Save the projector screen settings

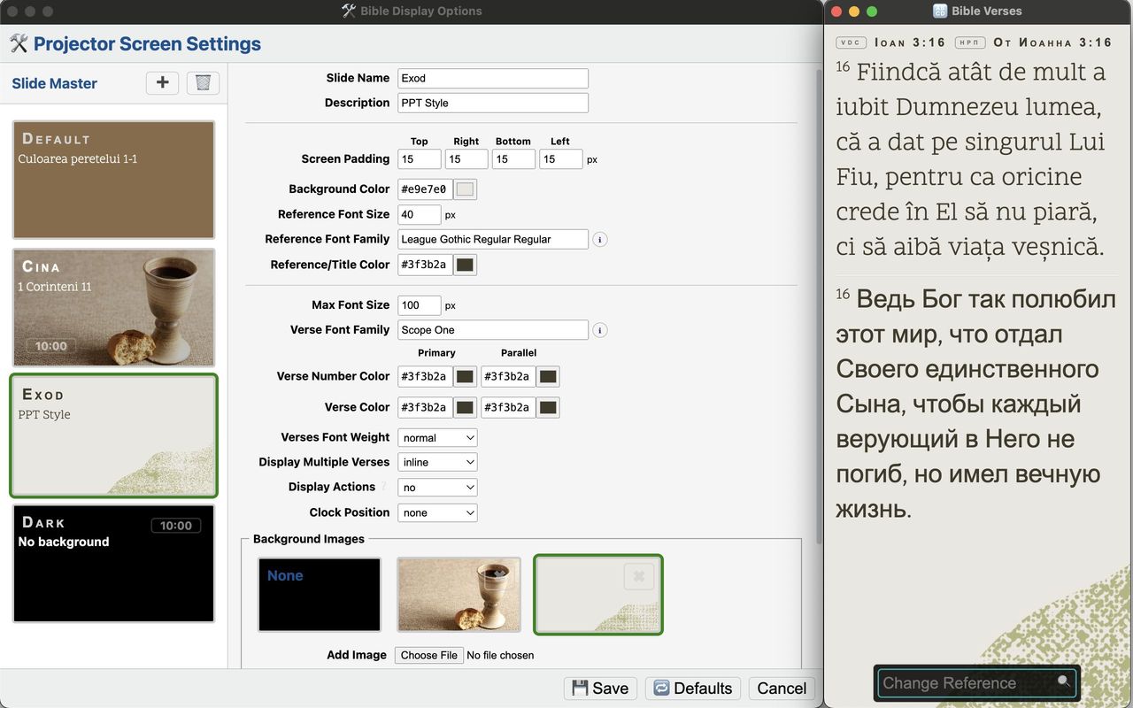600,689
